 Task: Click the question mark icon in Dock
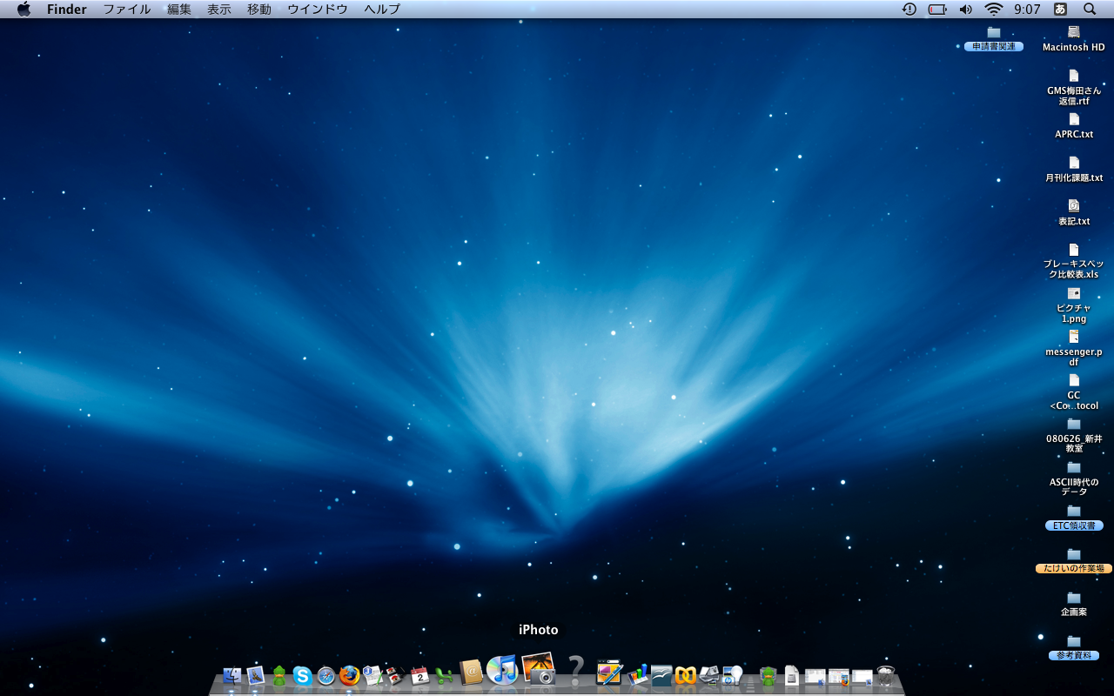[x=575, y=670]
